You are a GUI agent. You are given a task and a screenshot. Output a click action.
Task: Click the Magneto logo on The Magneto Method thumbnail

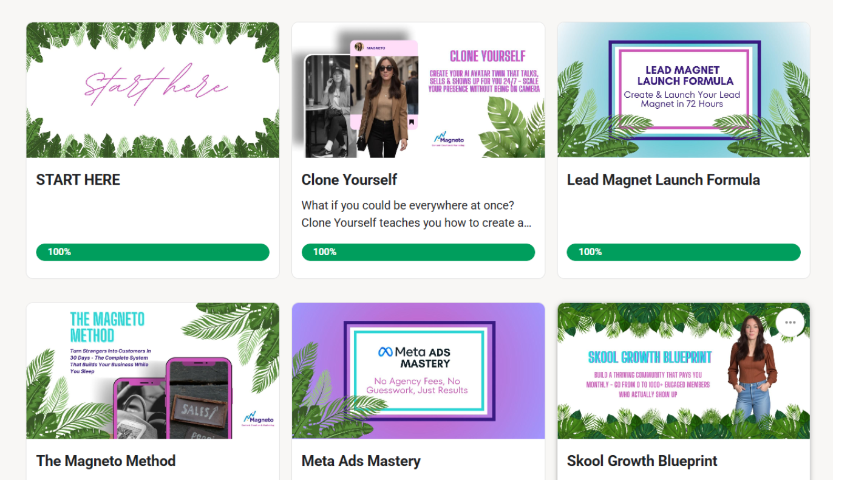click(x=258, y=419)
